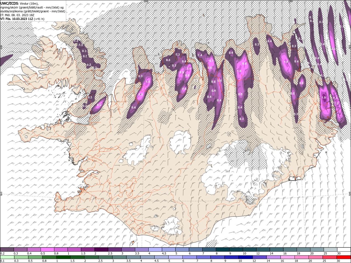Click the '(+41 h)' forecast offset text
Viewport: 351px width, 263px height.
39,19
